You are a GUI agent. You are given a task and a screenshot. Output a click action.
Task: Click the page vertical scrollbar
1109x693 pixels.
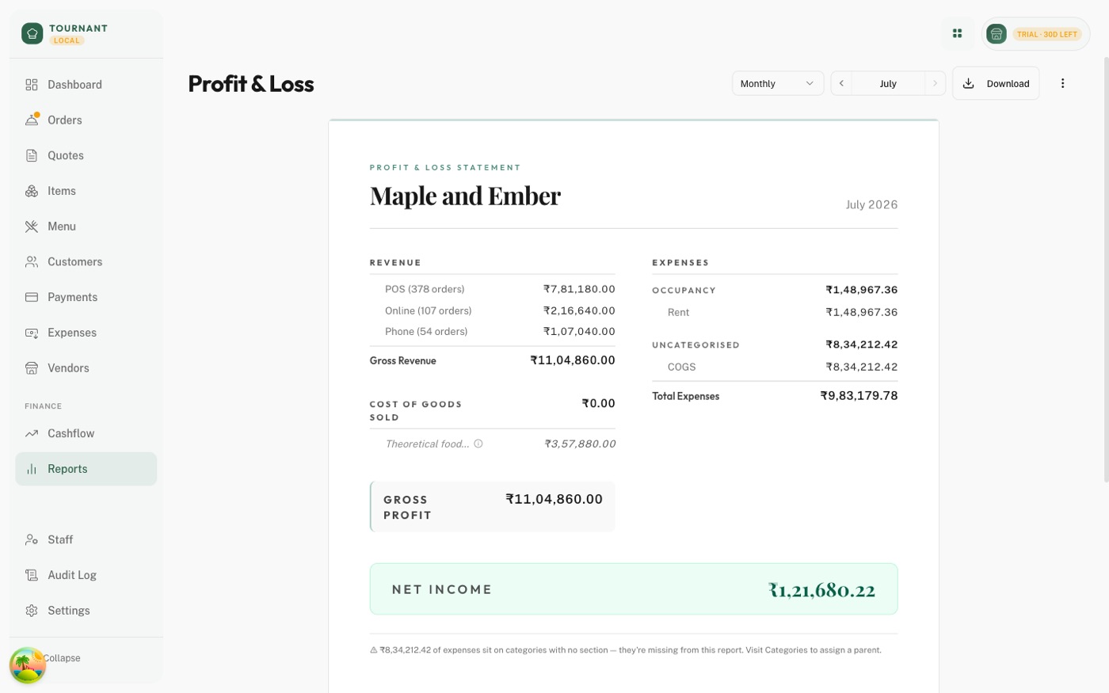pos(1106,269)
